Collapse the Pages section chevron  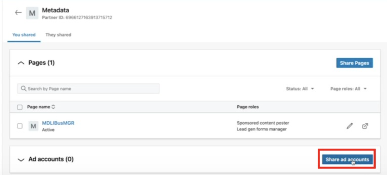pyautogui.click(x=21, y=63)
